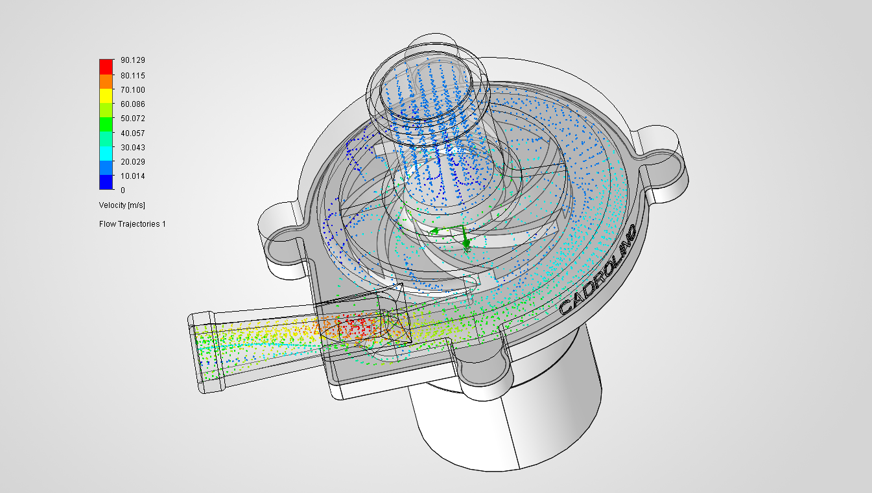Screen dimensions: 872x493
Task: Click the legend value 30.043
Action: point(132,147)
